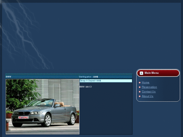Open the Contact Us link
Screen dimensions: 183x137
[149, 92]
